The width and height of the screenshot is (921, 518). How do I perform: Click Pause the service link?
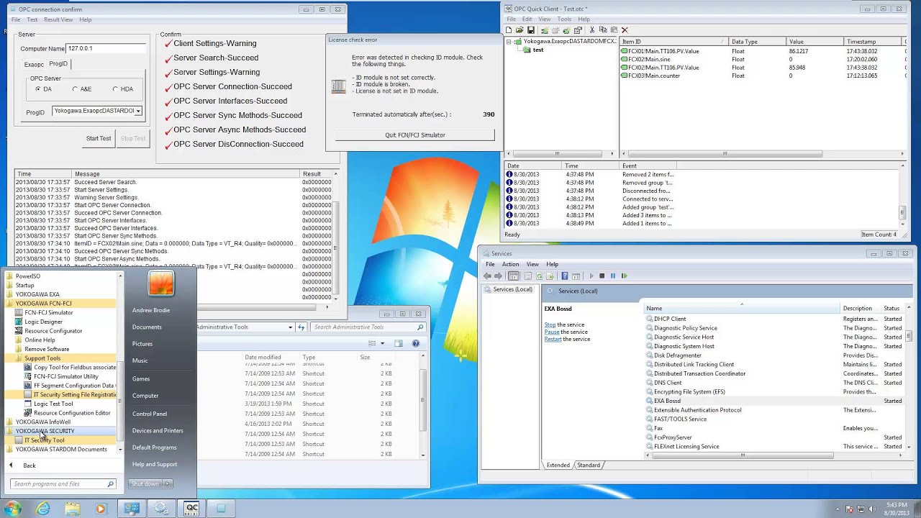552,332
